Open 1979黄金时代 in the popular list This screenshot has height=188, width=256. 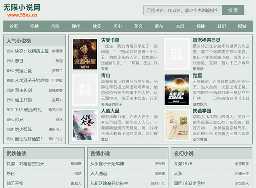28,110
